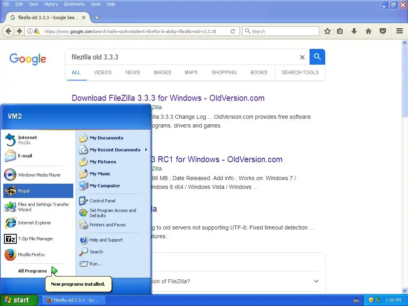
Task: Open 7-Zip File Manager
Action: click(x=38, y=239)
